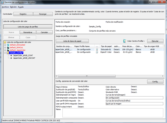Click the scroll right arrow in profile table
The image size is (167, 123).
point(163,76)
